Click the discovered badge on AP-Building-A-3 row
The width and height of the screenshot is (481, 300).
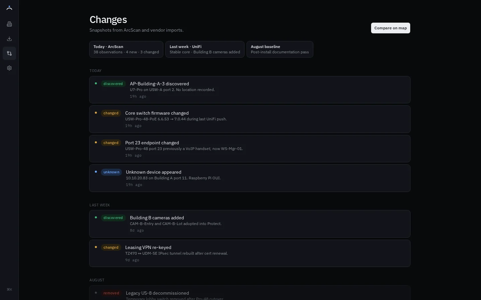(x=113, y=84)
